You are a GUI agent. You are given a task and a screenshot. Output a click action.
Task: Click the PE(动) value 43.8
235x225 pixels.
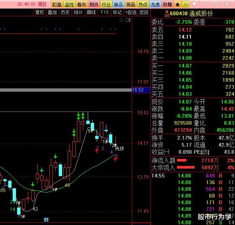pyautogui.click(x=229, y=152)
